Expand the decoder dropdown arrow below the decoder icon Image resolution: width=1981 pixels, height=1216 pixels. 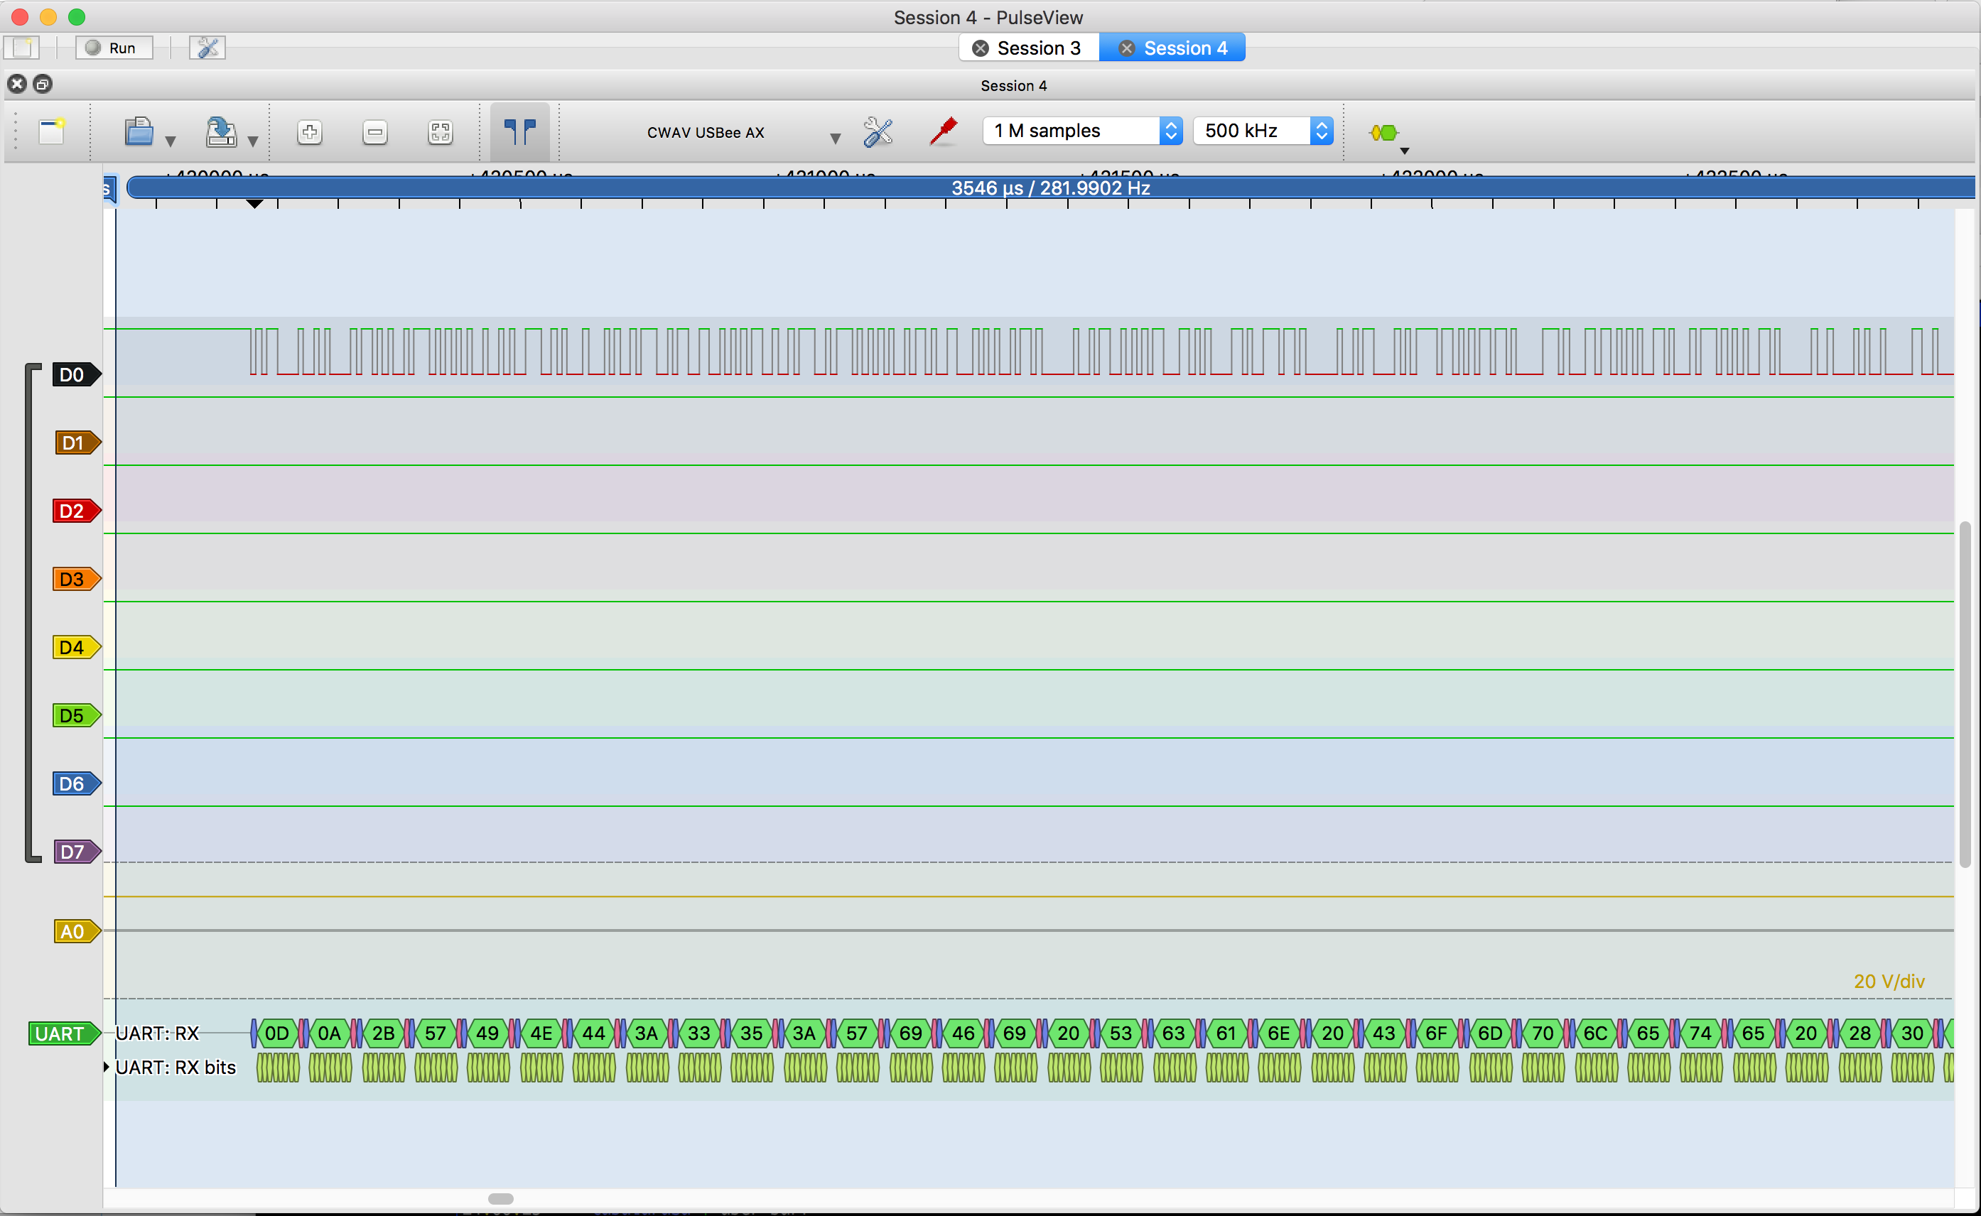[1404, 151]
